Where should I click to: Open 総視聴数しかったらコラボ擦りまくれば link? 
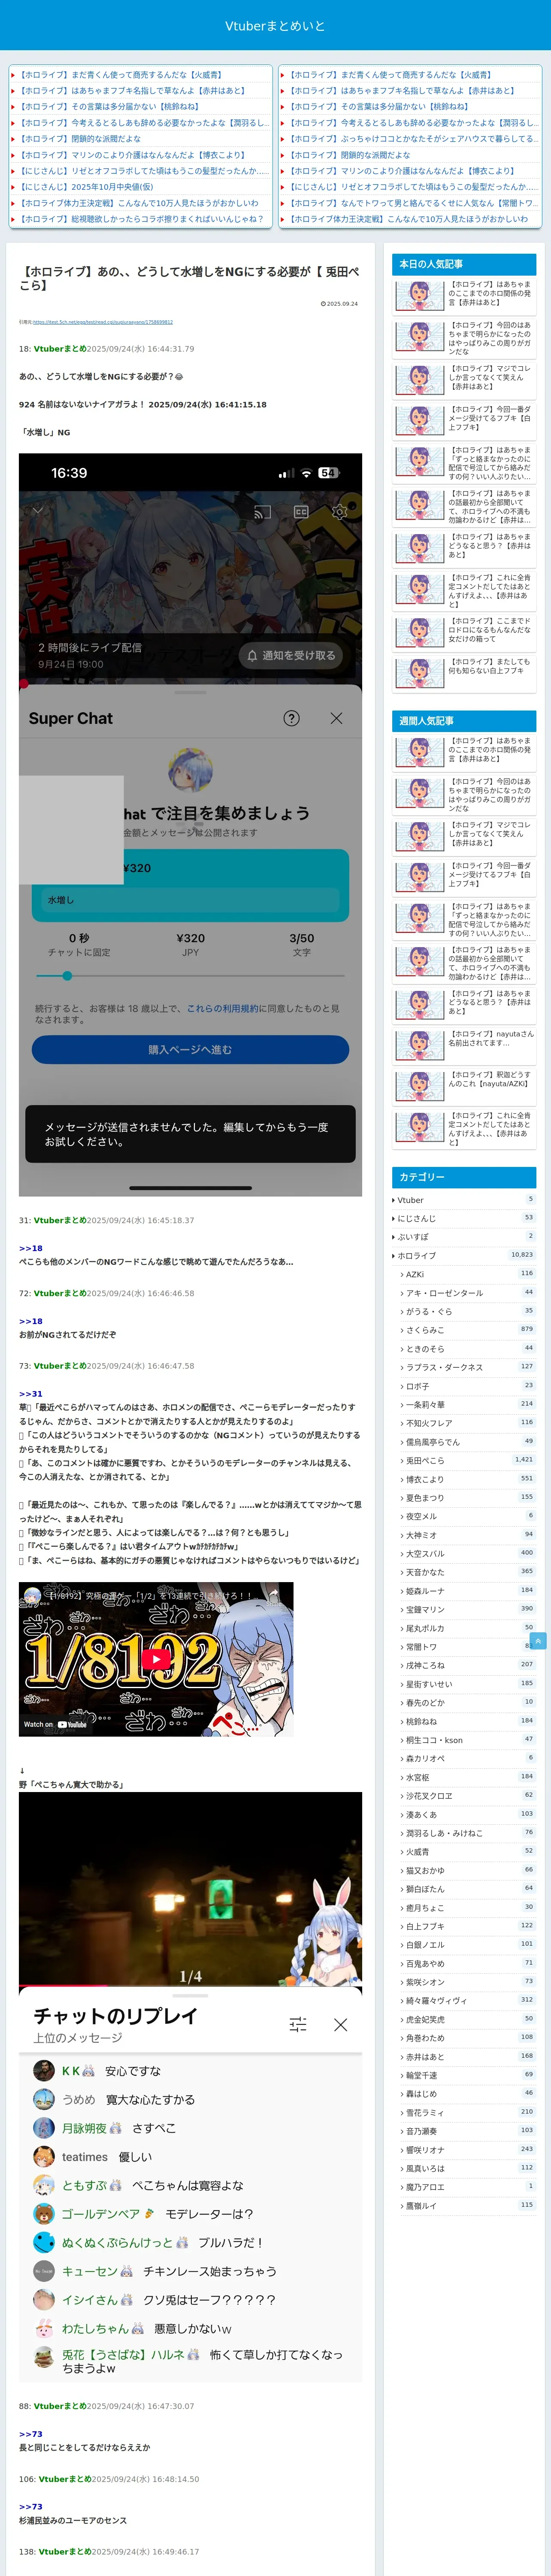[x=142, y=219]
